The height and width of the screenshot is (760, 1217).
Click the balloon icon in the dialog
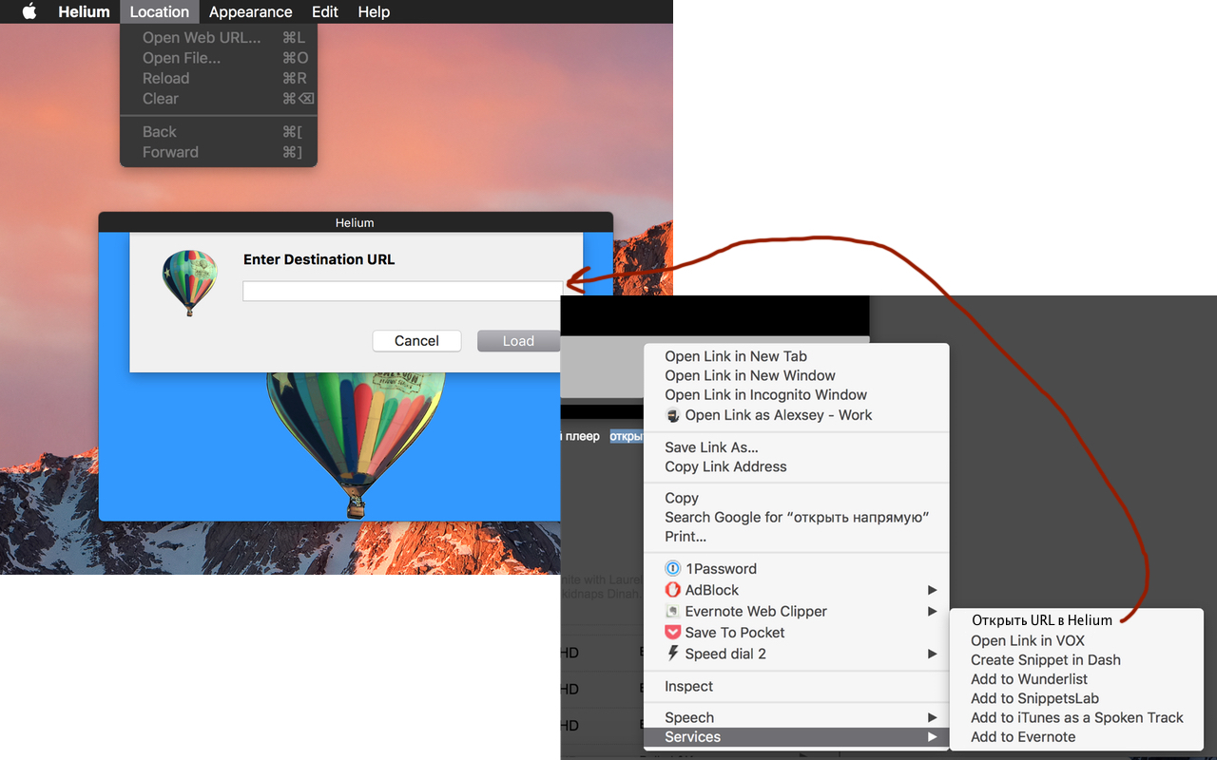tap(189, 282)
